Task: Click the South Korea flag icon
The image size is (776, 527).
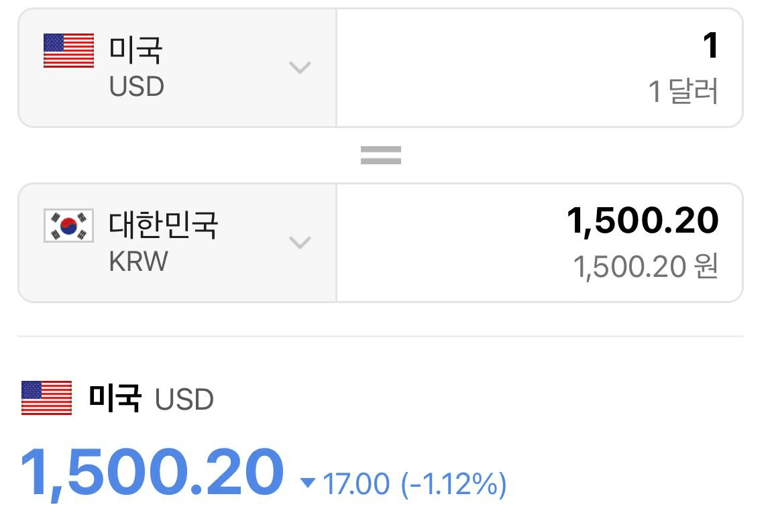Action: 69,226
